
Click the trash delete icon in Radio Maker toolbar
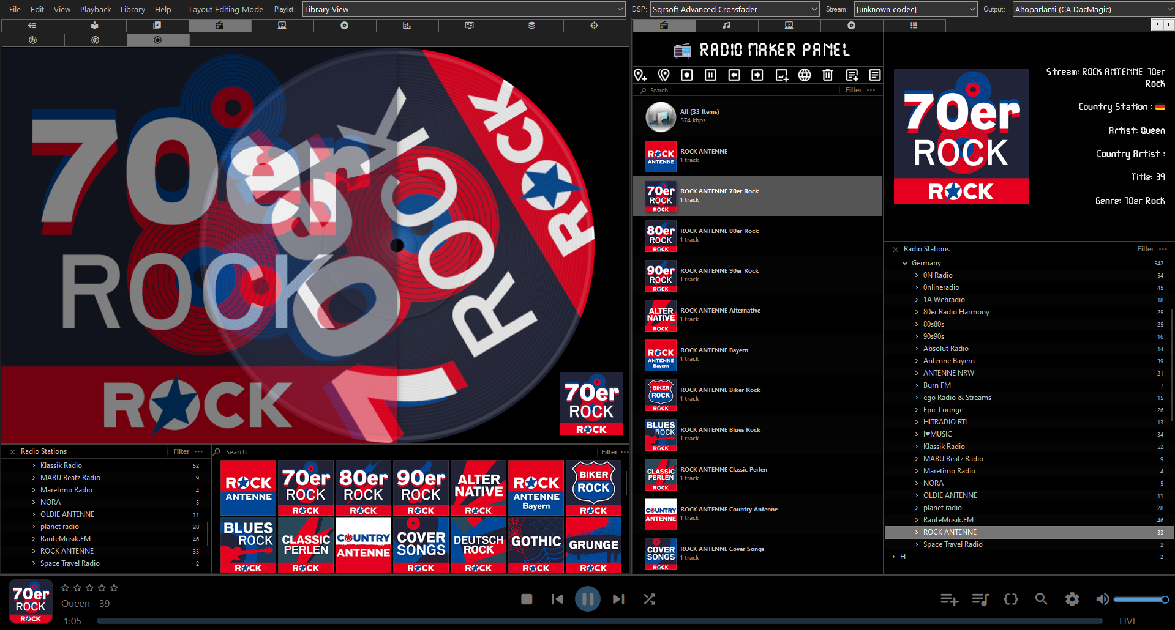click(828, 75)
